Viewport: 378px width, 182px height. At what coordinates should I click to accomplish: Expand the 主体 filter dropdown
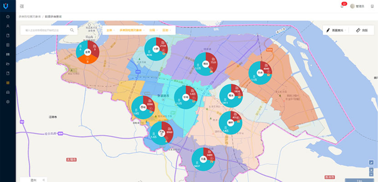pyautogui.click(x=110, y=30)
